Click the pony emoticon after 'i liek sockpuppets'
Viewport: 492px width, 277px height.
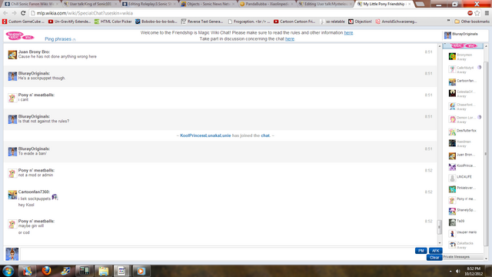[x=55, y=197]
